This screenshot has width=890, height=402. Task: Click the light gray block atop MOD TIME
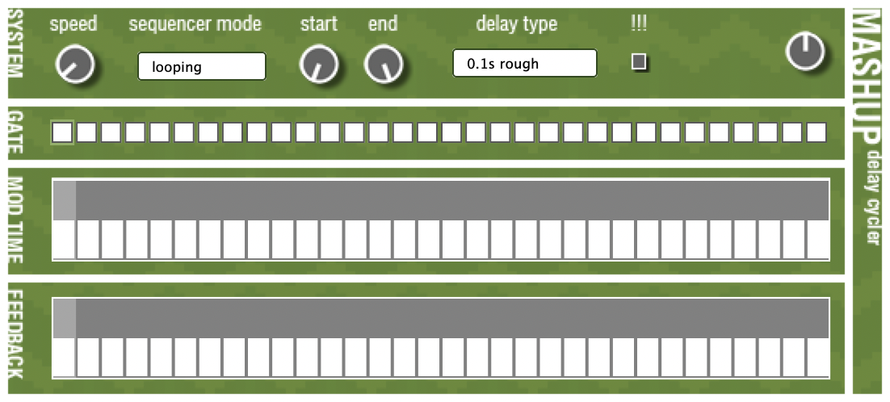[65, 200]
